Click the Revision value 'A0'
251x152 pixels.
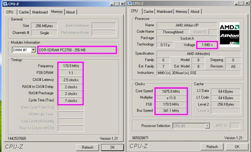pyautogui.click(x=233, y=66)
